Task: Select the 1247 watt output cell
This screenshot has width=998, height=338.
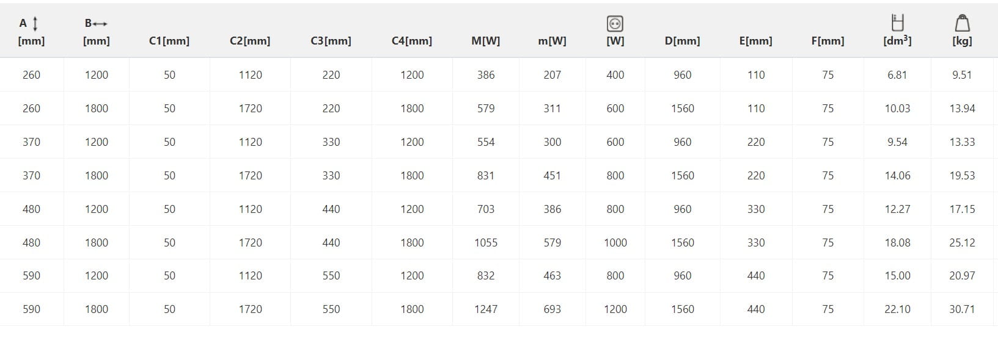Action: click(485, 309)
